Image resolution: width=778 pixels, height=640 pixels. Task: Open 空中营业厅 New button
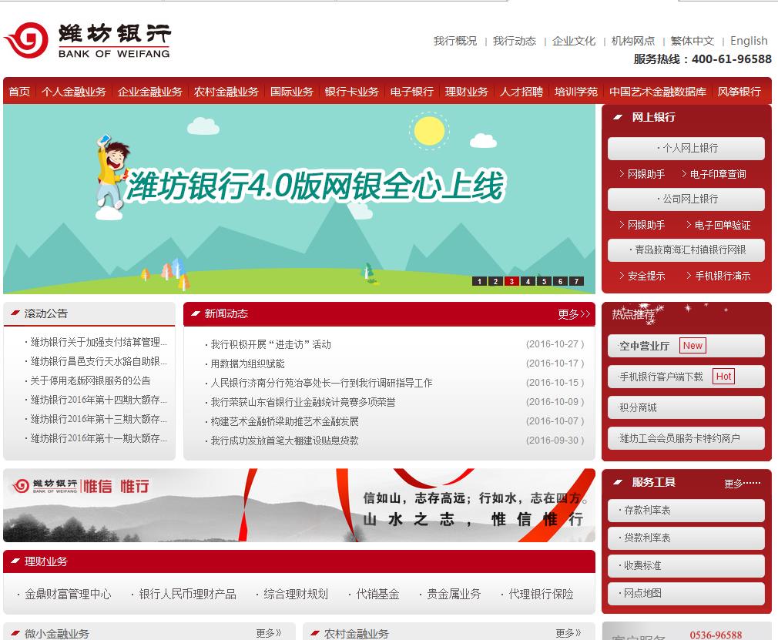point(686,346)
